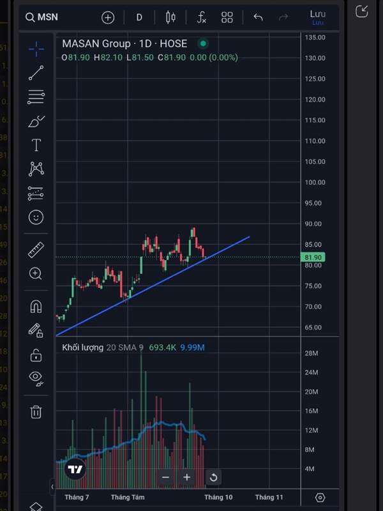The width and height of the screenshot is (383, 511).
Task: Open the MSN symbol search
Action: click(x=41, y=17)
